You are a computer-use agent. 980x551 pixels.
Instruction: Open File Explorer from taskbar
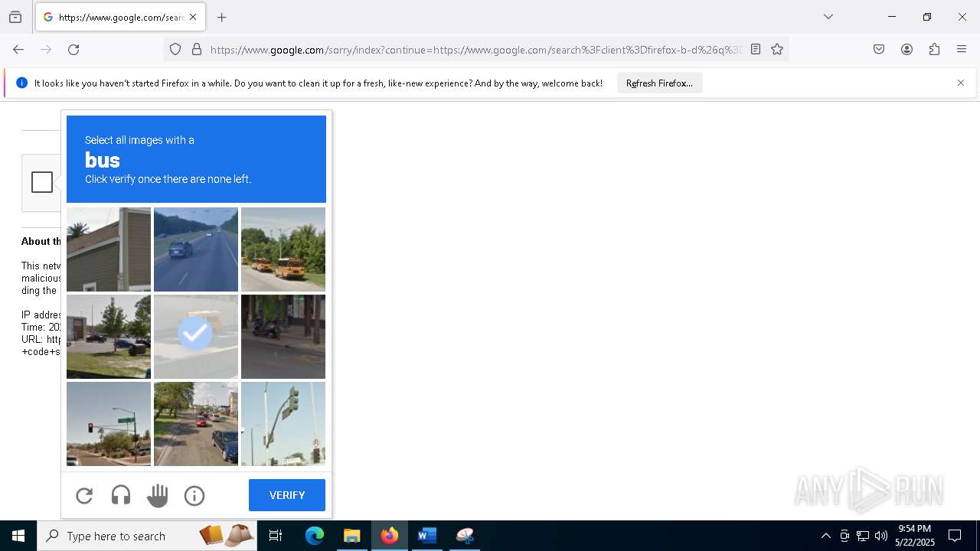[x=352, y=536]
